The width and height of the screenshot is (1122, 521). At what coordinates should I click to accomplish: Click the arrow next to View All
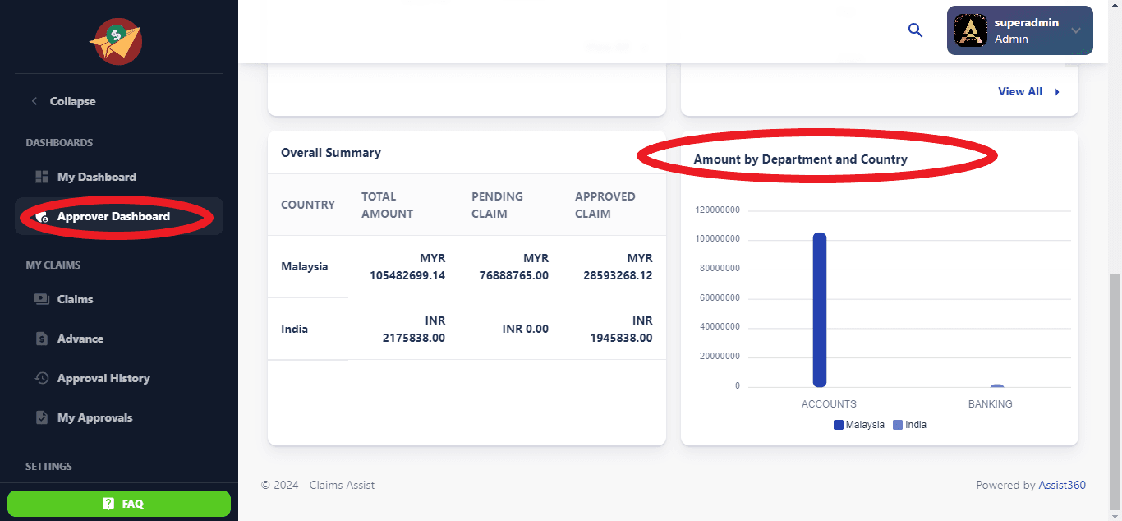point(1057,92)
